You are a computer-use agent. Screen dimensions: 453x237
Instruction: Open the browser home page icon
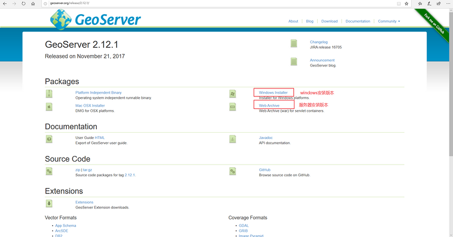(33, 3)
